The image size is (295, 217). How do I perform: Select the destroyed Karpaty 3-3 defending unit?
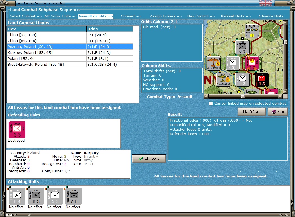click(x=17, y=130)
